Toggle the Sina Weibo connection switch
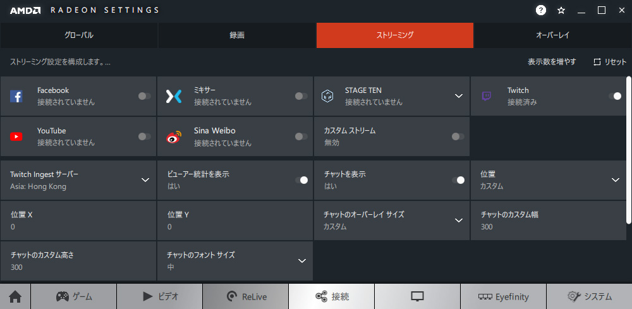This screenshot has height=309, width=632. pyautogui.click(x=301, y=136)
